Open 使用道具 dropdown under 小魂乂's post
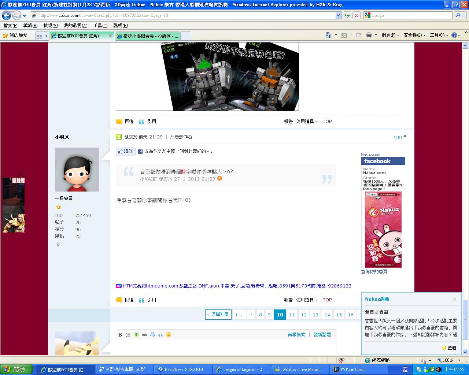Screen dimensions: 469x375 pyautogui.click(x=307, y=300)
